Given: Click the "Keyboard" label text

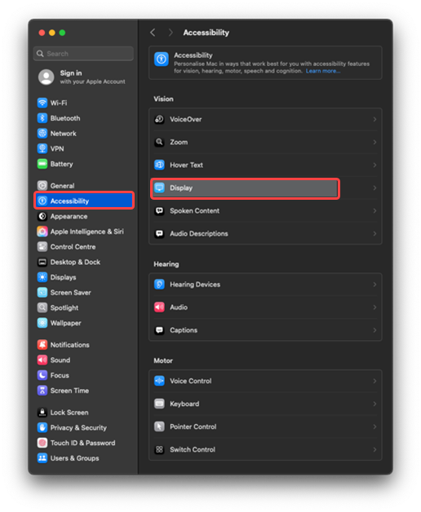Looking at the screenshot, I should 184,404.
